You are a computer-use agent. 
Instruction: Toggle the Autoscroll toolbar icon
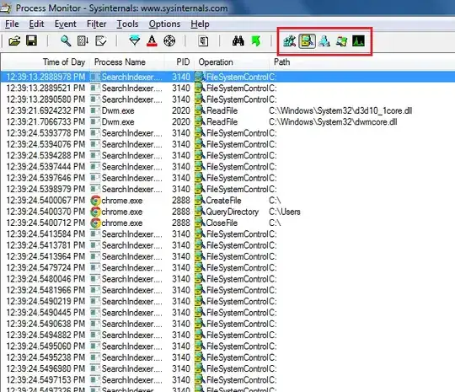tap(83, 41)
